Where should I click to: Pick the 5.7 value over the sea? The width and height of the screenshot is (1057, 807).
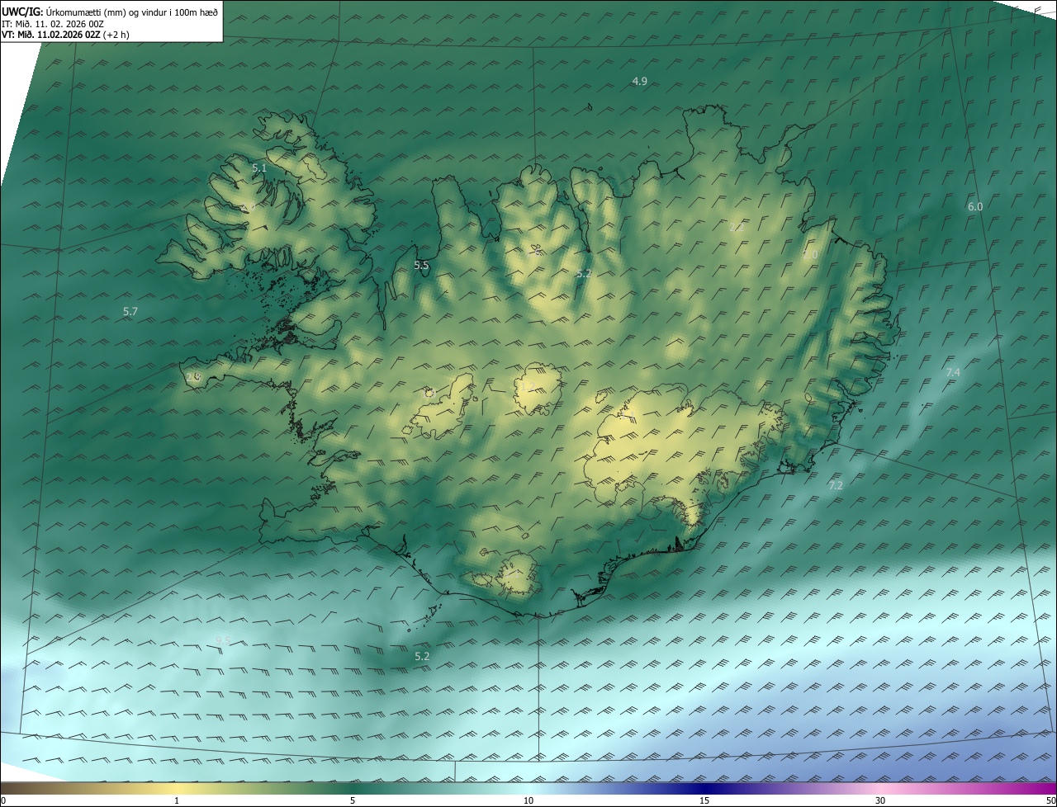coord(130,311)
